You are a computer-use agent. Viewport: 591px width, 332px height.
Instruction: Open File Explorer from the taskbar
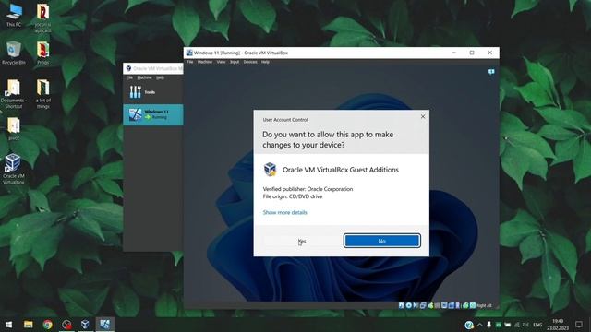(x=29, y=325)
